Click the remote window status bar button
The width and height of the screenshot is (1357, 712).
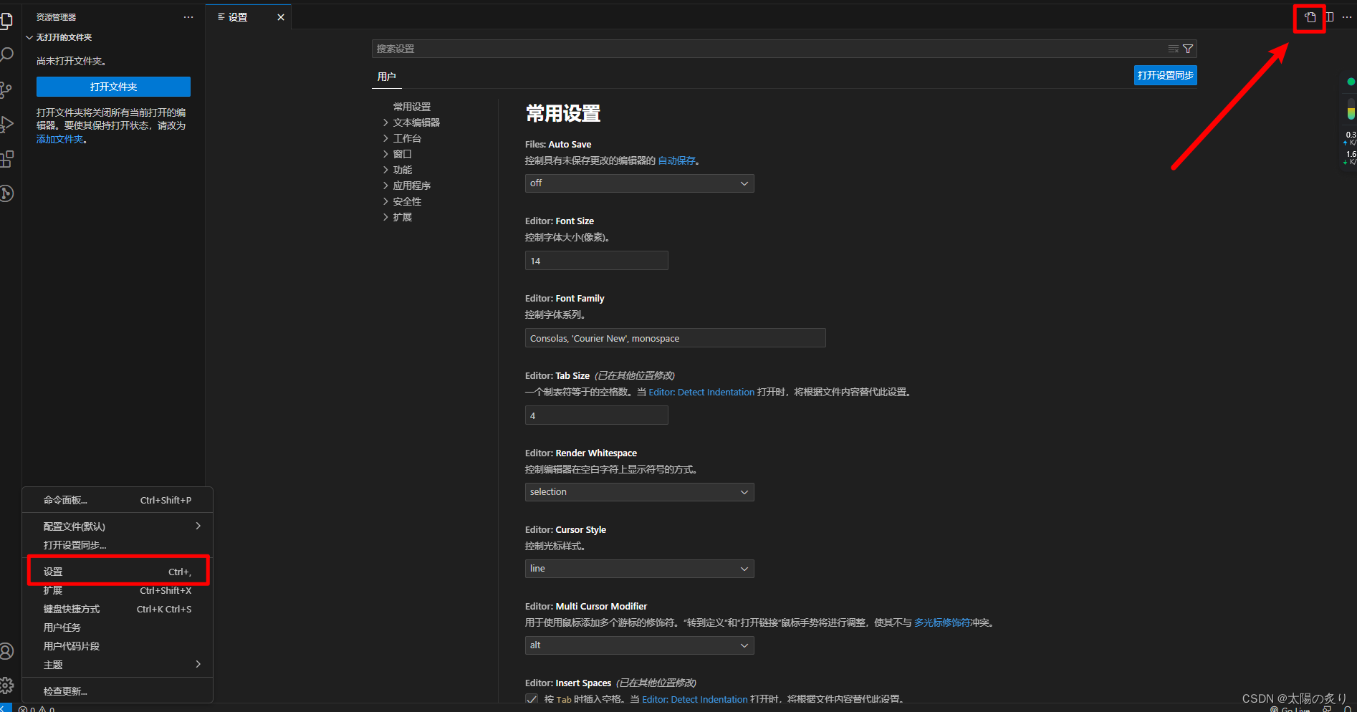point(6,708)
